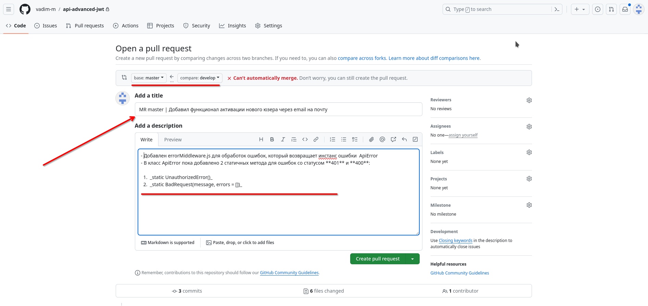Open Milestone gear settings

point(529,205)
